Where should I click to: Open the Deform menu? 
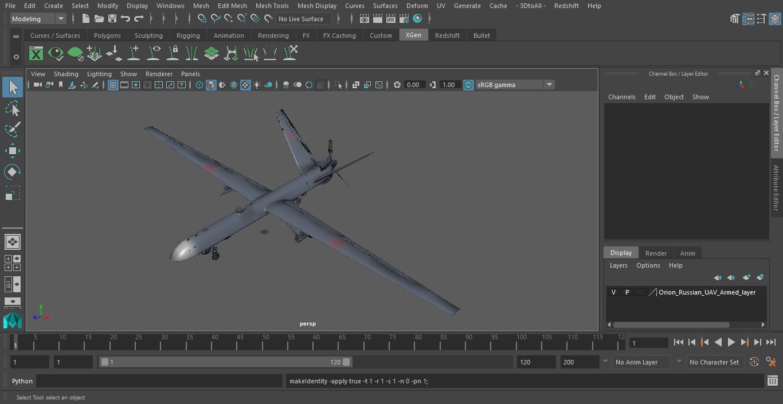click(x=417, y=6)
